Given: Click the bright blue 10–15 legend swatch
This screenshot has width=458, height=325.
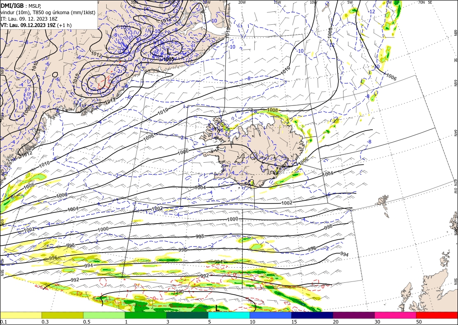Looking at the screenshot, I should [271, 315].
